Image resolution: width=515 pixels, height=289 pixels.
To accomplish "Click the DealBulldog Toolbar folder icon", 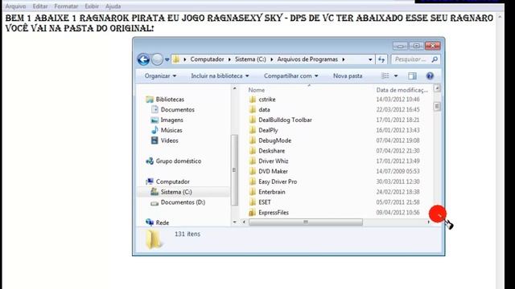I will pos(252,120).
